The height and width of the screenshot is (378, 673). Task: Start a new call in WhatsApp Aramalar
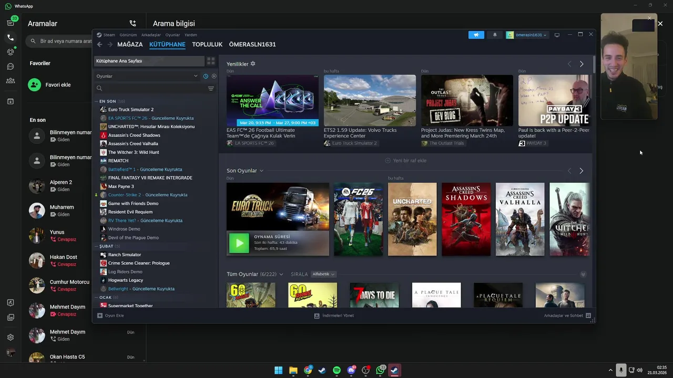pyautogui.click(x=132, y=24)
